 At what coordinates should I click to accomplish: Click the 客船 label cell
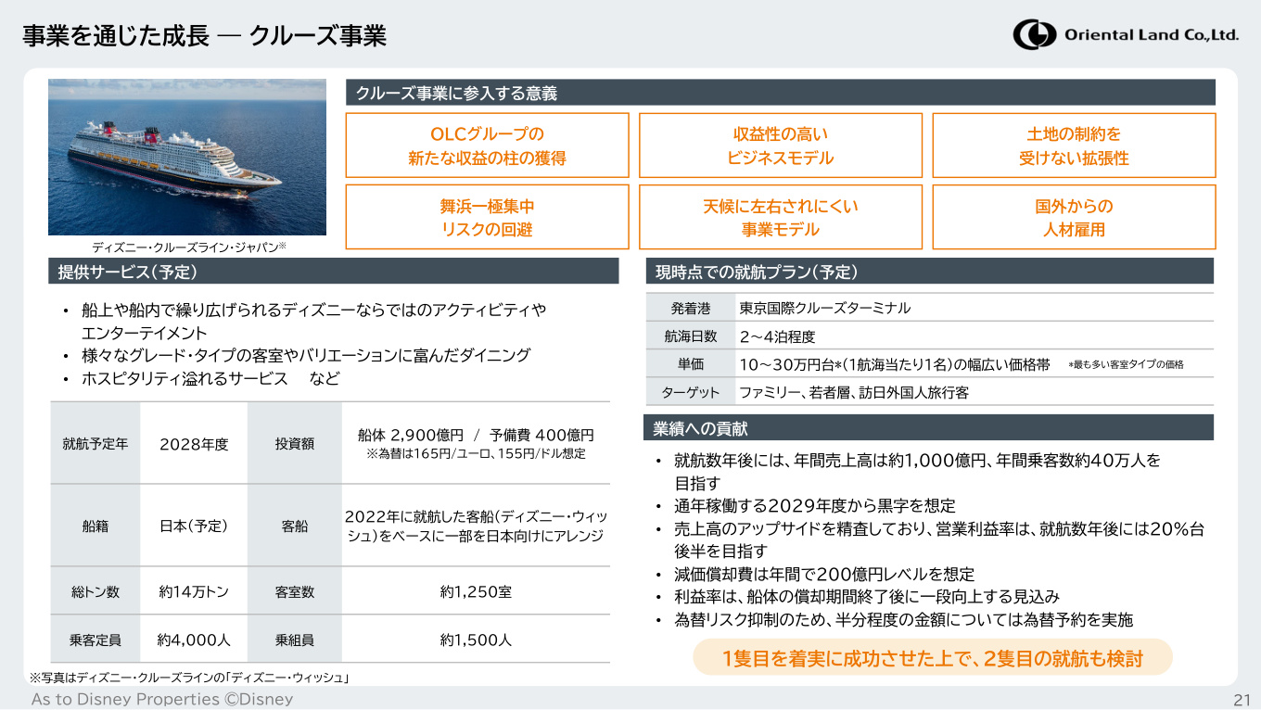[295, 526]
